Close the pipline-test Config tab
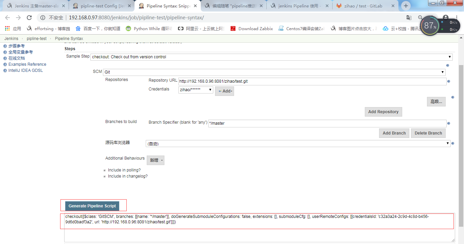 (130, 6)
